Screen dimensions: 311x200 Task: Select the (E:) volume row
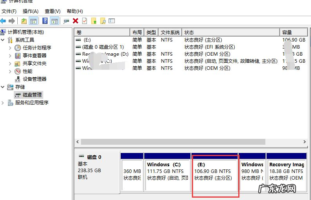pos(191,40)
